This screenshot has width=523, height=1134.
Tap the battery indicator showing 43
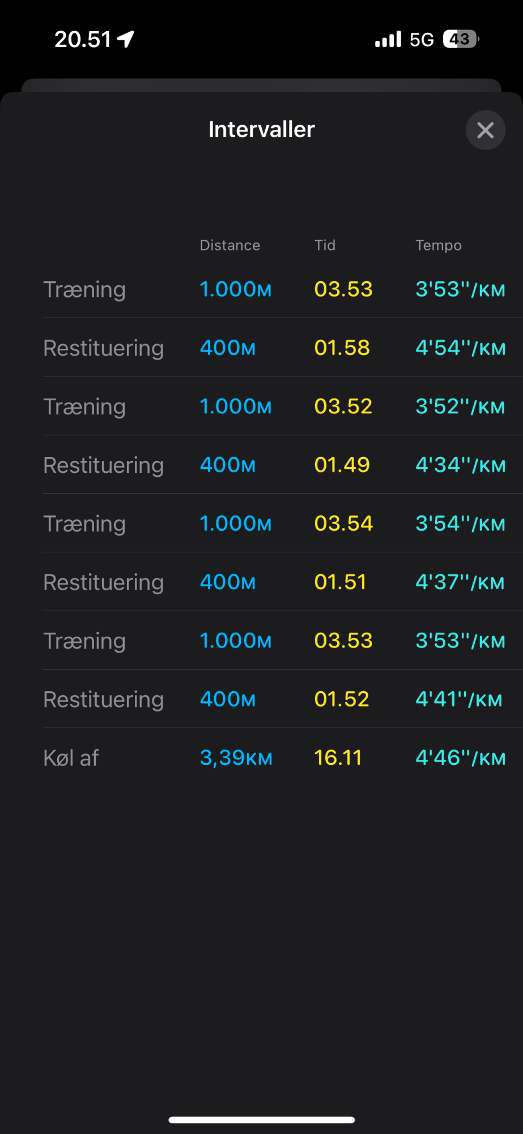tap(461, 39)
